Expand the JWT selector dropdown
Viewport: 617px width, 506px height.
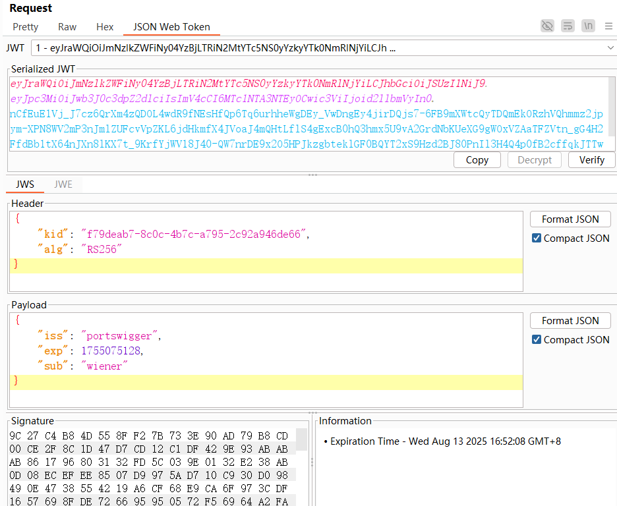click(610, 48)
